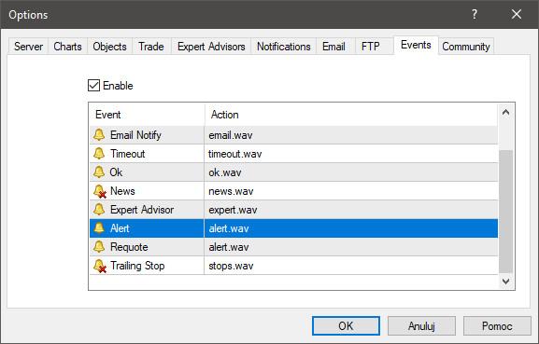Close the Options dialog window
This screenshot has height=344, width=539.
[517, 14]
